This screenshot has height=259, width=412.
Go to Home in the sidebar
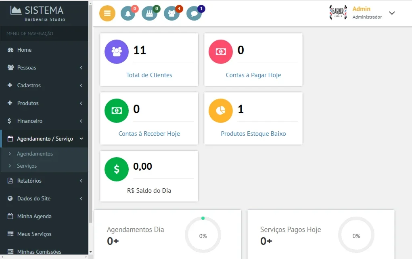44,50
